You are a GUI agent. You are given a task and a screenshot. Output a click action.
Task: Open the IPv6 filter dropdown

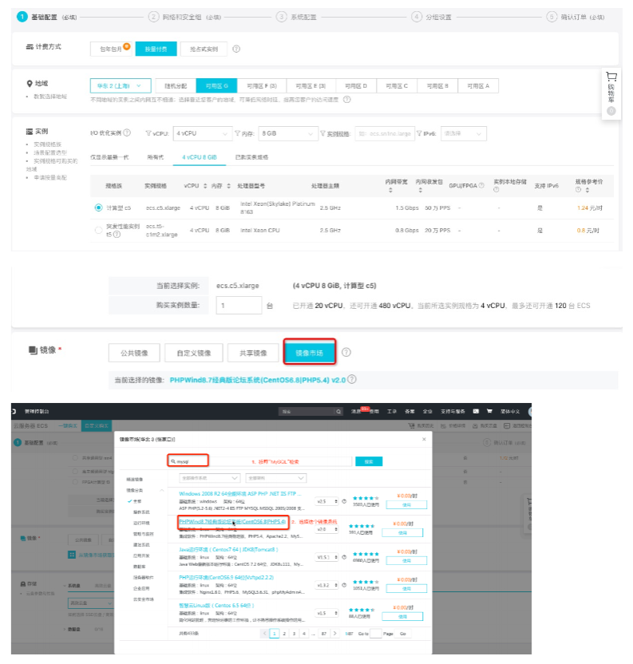coord(464,133)
